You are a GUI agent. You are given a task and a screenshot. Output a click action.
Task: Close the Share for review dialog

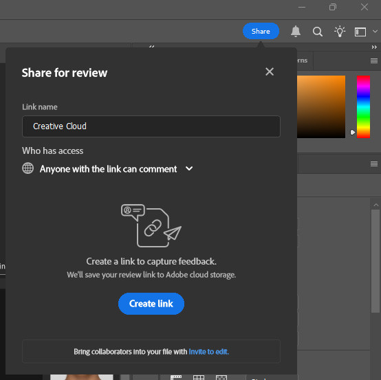[270, 71]
